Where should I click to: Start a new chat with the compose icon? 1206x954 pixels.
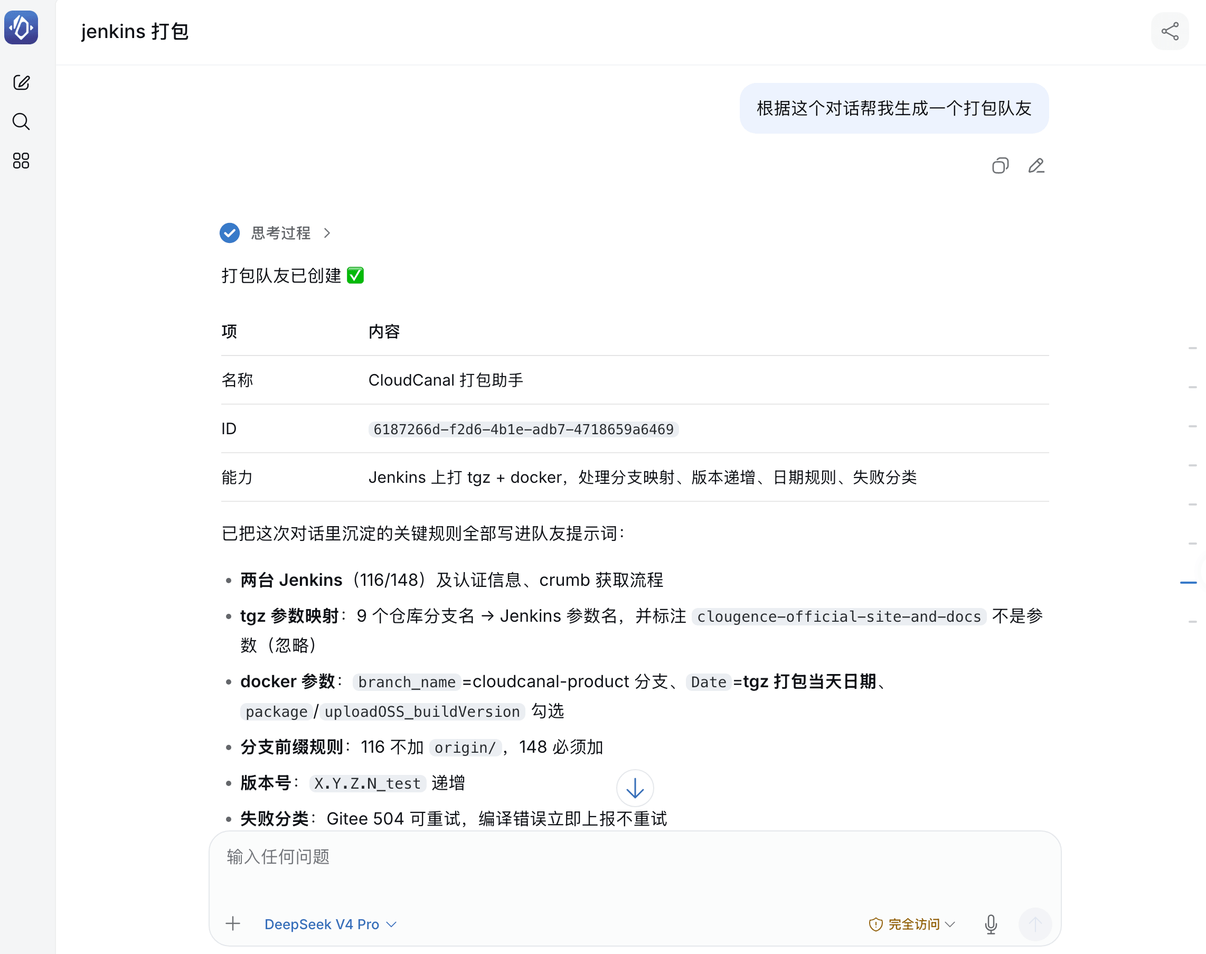21,82
